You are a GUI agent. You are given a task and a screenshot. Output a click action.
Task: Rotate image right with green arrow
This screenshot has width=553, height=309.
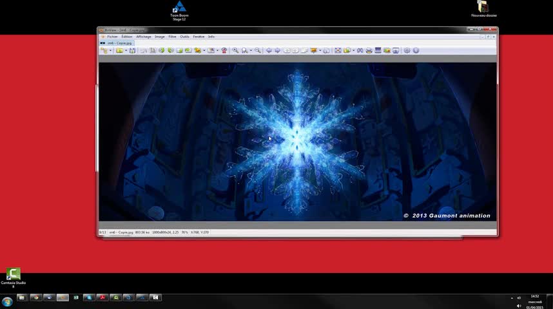pyautogui.click(x=171, y=51)
